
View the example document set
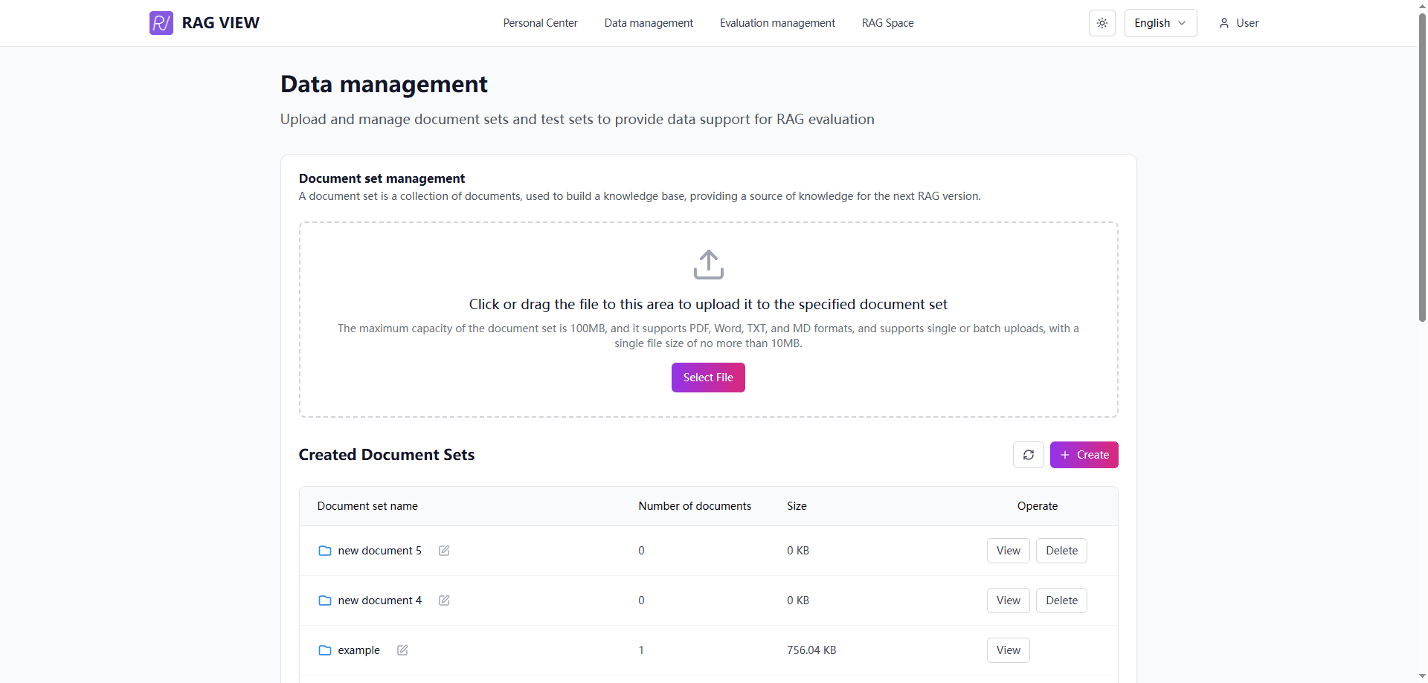(x=1007, y=650)
